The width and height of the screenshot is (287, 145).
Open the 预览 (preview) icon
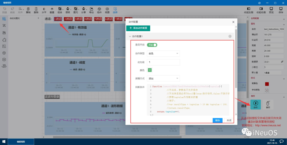click(x=271, y=10)
